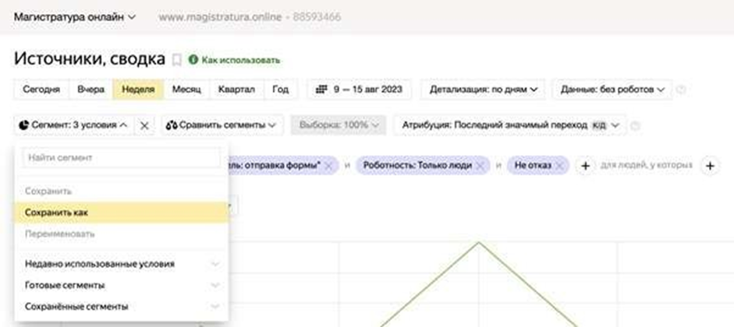The image size is (734, 327).
Task: Open the Сравнить сегменты menu
Action: 222,125
